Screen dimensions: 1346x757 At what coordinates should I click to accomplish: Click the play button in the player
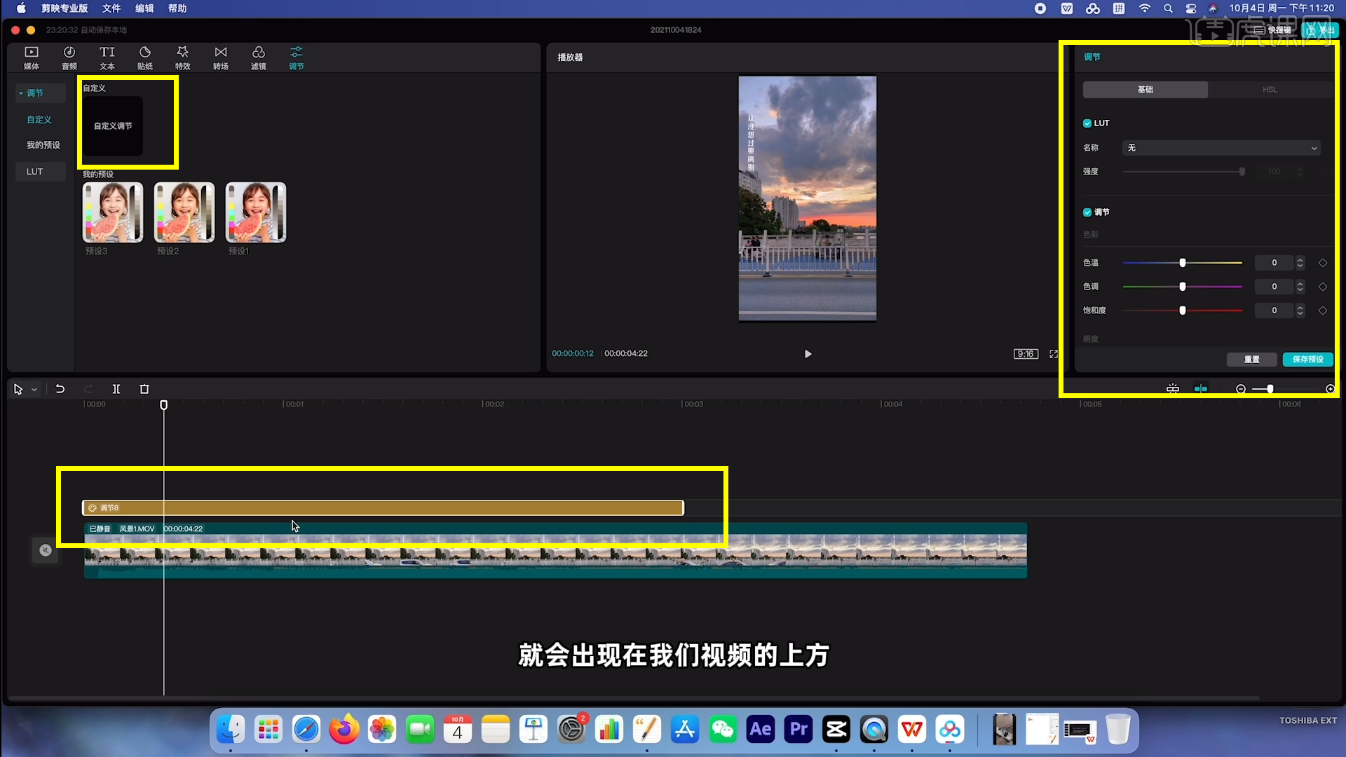[x=808, y=354]
